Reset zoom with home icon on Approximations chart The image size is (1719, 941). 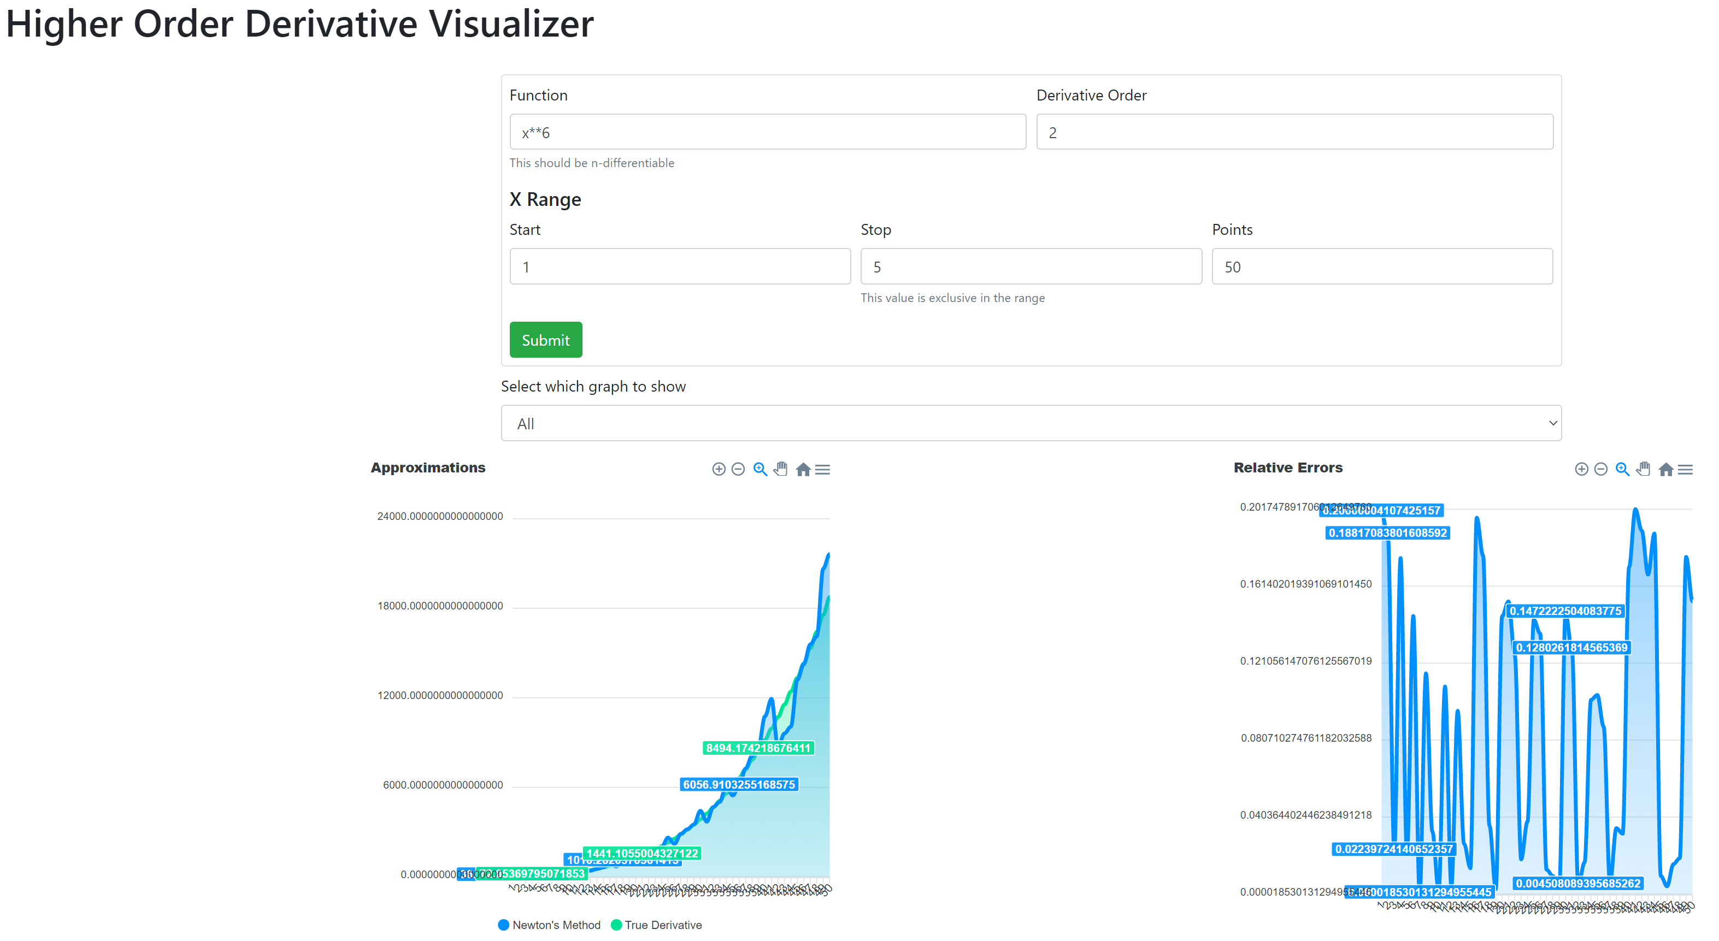(803, 470)
